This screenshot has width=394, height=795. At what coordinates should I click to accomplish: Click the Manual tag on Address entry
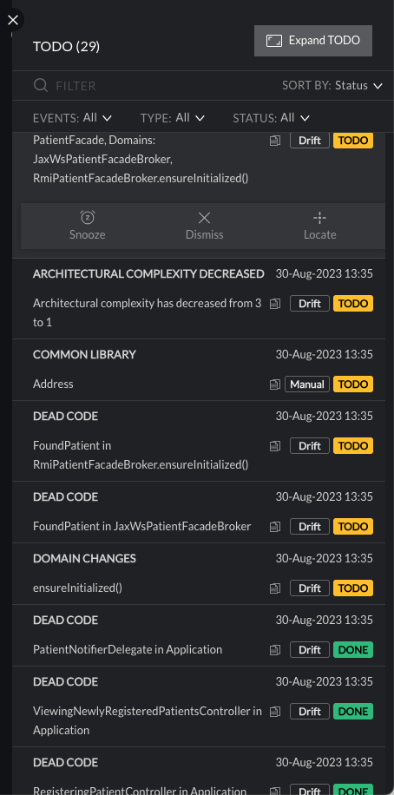[307, 384]
